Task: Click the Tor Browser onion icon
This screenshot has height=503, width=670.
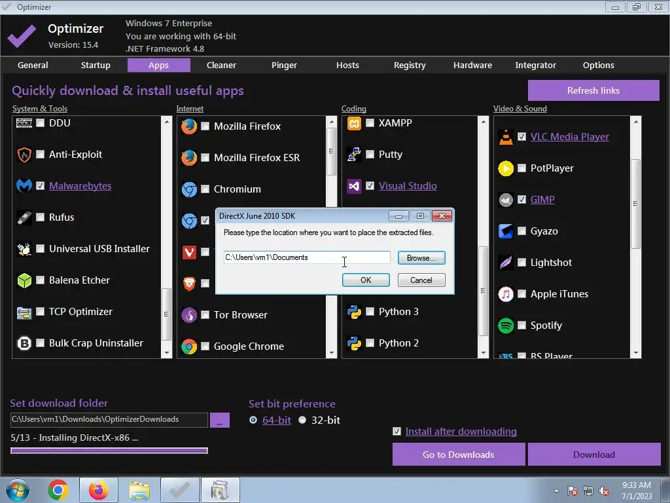Action: click(189, 315)
